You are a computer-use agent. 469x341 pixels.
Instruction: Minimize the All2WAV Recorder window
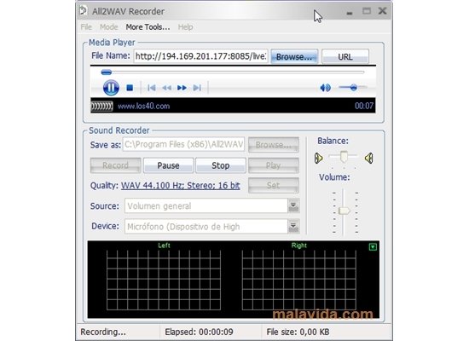coord(349,13)
